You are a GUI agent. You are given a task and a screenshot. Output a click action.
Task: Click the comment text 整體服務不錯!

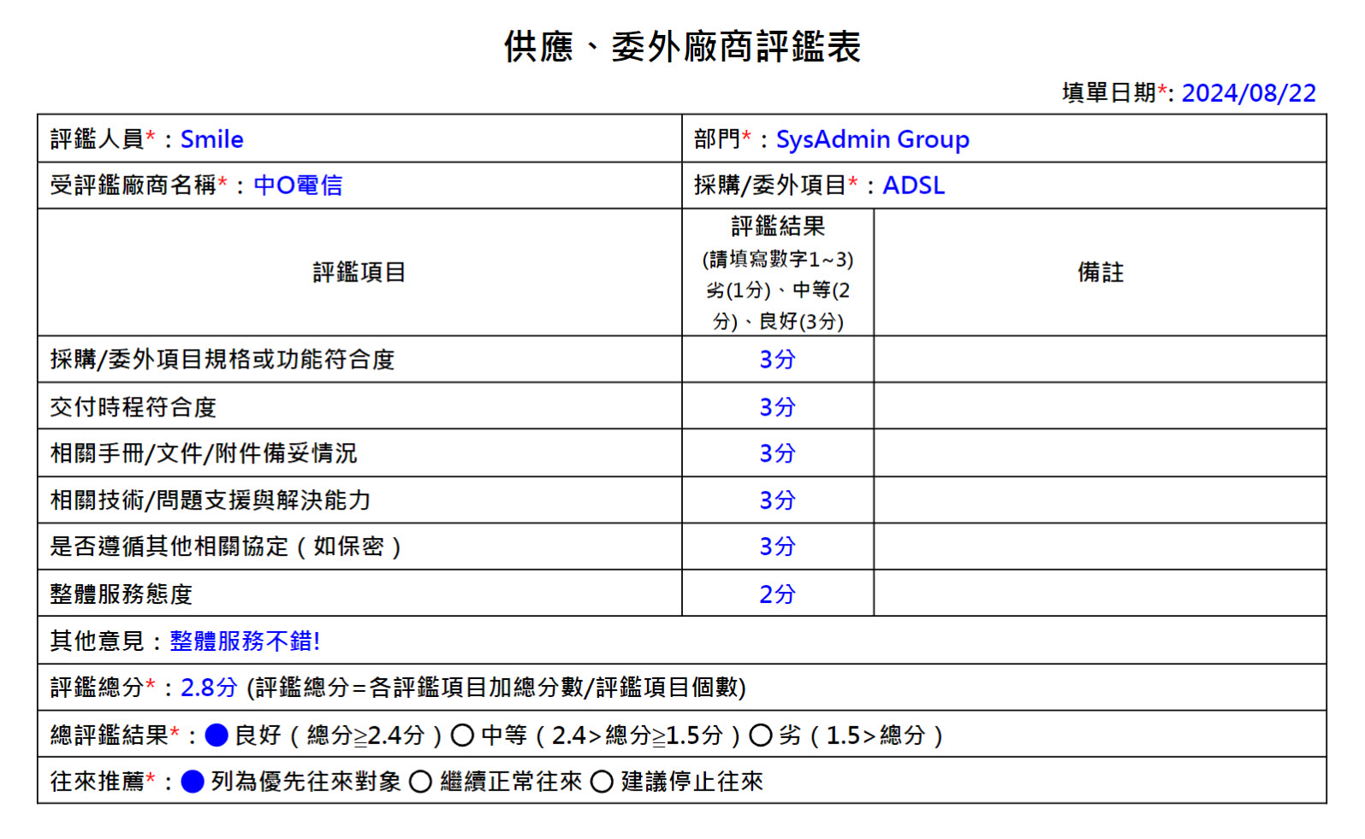tap(245, 641)
